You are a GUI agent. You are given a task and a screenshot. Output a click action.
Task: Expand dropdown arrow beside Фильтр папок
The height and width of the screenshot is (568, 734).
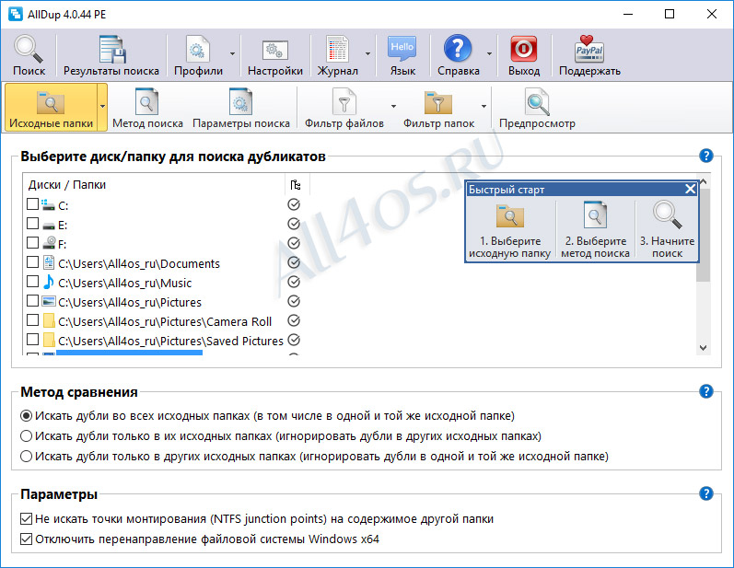(484, 107)
